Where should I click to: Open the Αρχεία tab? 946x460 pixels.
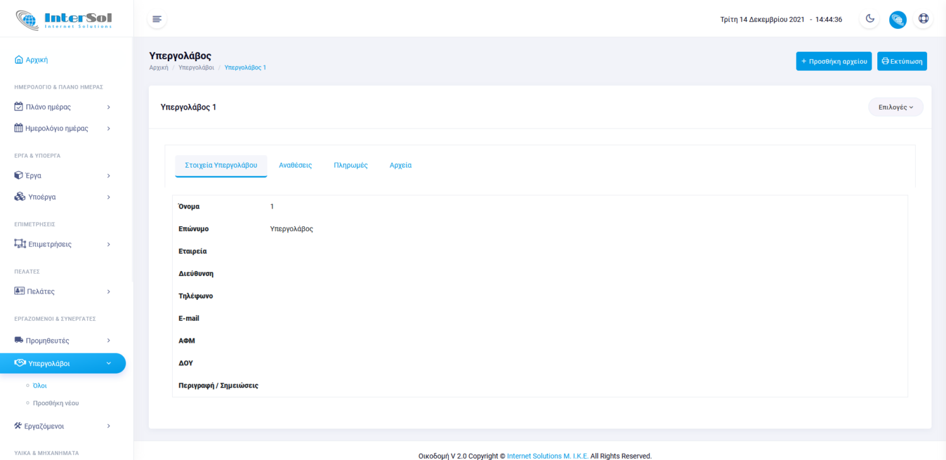[400, 165]
